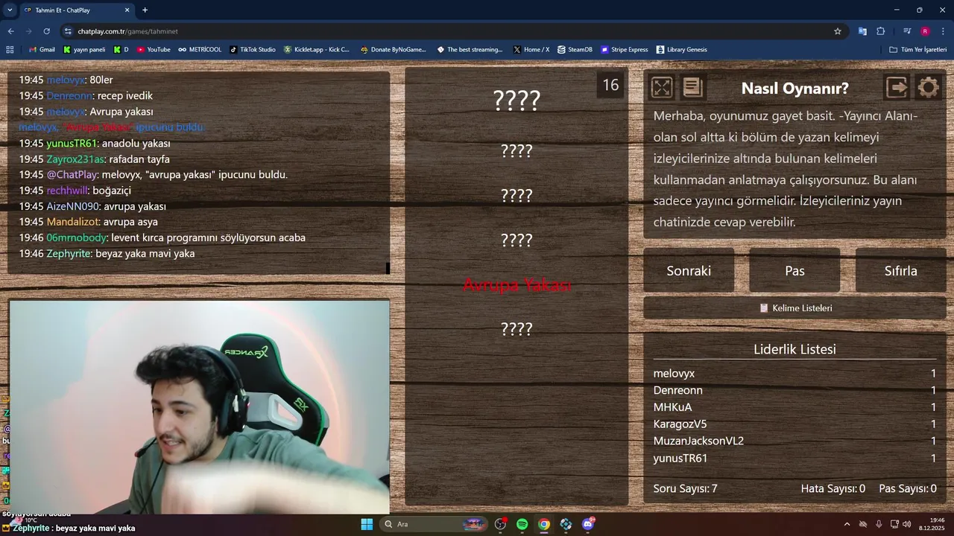Open Discord from the taskbar
The image size is (954, 536).
click(x=588, y=524)
